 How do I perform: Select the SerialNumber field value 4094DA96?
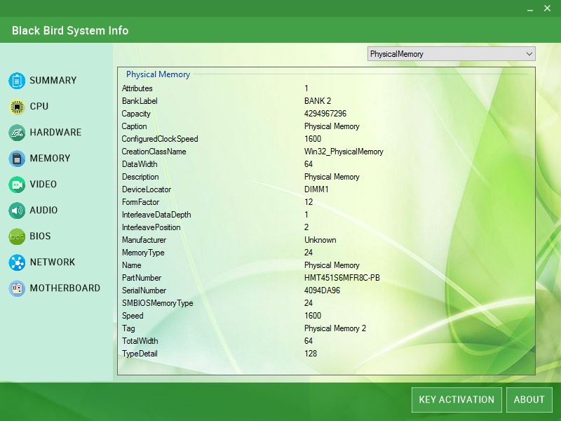point(320,290)
